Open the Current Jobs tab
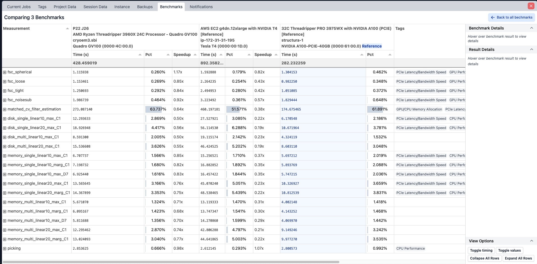The image size is (537, 264). [19, 7]
